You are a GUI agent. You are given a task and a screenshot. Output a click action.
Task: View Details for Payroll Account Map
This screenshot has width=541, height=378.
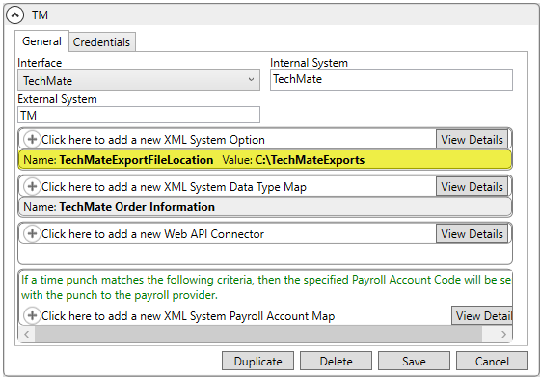coord(482,315)
